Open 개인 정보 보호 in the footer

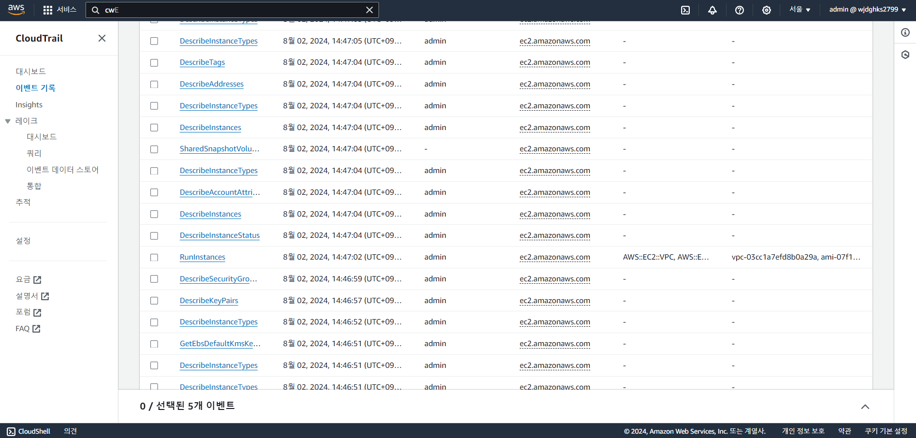(803, 431)
